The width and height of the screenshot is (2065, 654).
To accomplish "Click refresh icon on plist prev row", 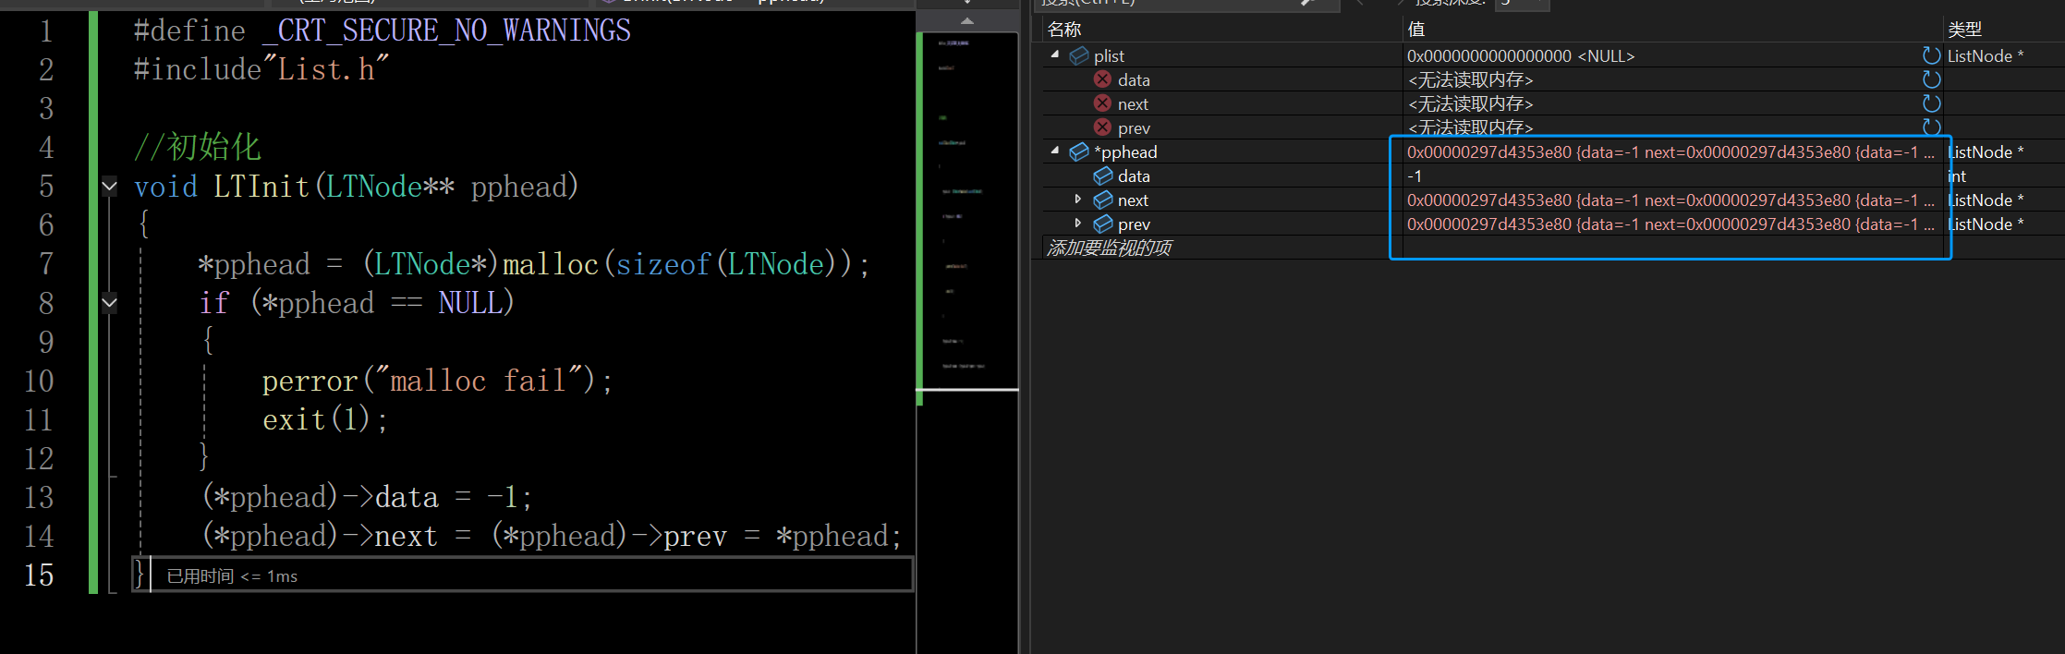I will click(1931, 127).
